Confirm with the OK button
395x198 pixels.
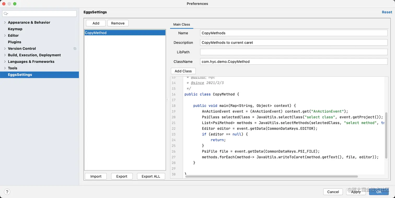379,192
